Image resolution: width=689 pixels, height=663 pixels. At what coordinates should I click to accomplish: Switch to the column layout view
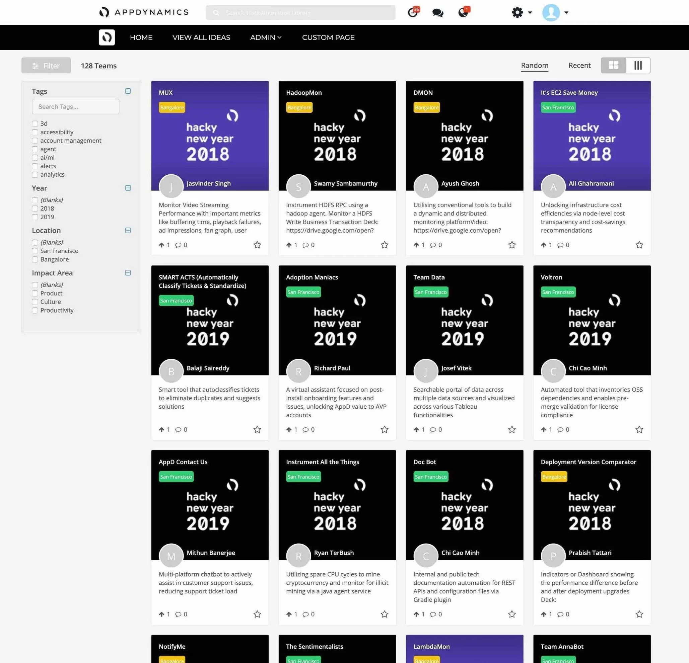(638, 65)
